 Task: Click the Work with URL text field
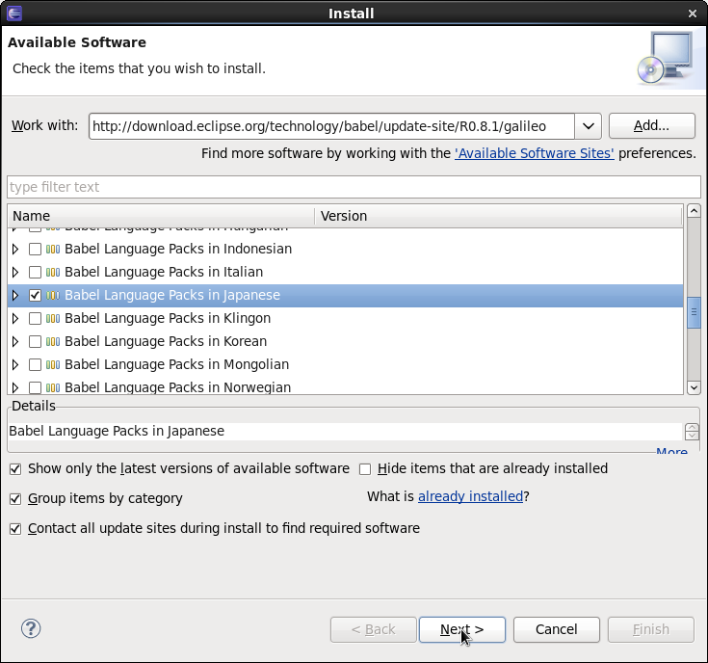(x=332, y=126)
